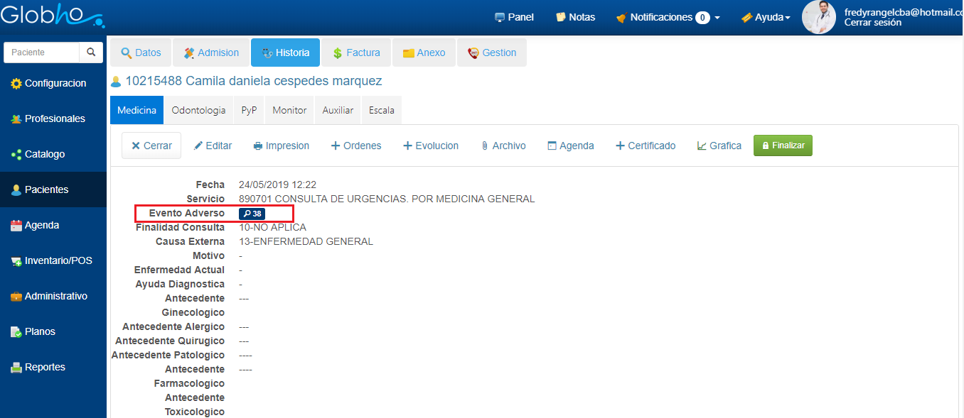The image size is (964, 418).
Task: Open Impresion print option
Action: [x=281, y=145]
